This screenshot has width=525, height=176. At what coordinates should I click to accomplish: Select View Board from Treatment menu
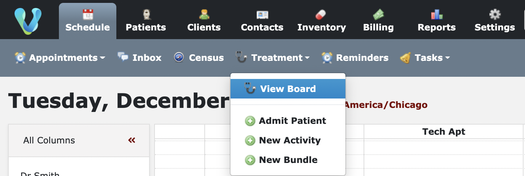pos(288,89)
